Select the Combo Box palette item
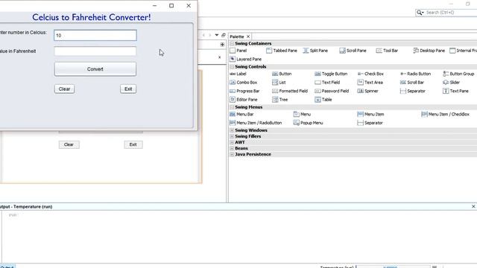Image resolution: width=477 pixels, height=268 pixels. point(244,83)
